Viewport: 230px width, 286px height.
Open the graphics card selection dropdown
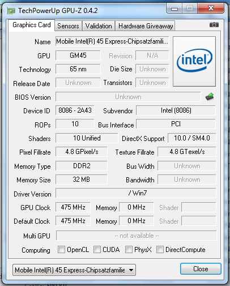pos(74,270)
